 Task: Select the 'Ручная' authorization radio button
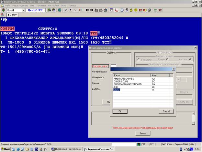pyautogui.click(x=167, y=59)
